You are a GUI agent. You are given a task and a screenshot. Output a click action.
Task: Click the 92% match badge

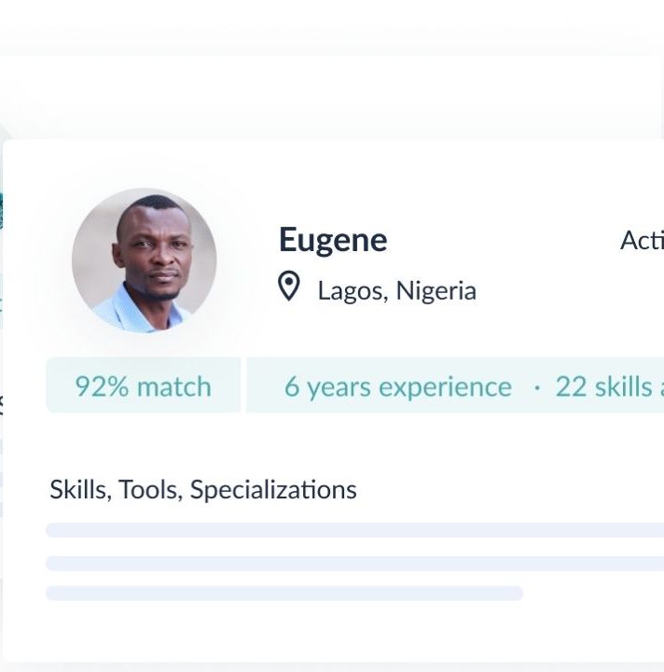pos(144,385)
